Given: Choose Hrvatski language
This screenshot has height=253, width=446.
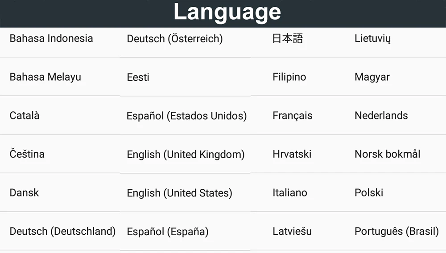Looking at the screenshot, I should pos(292,154).
